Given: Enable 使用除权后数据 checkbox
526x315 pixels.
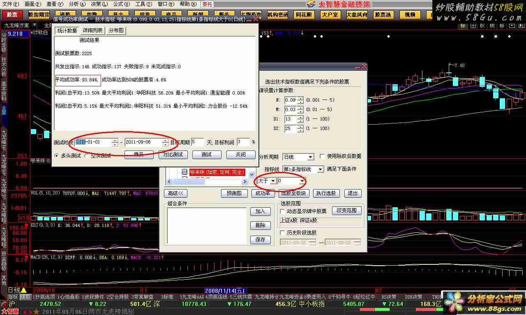Looking at the screenshot, I should coord(322,157).
